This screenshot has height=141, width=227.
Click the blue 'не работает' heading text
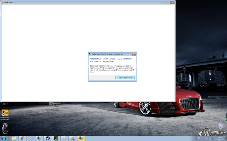pos(108,61)
